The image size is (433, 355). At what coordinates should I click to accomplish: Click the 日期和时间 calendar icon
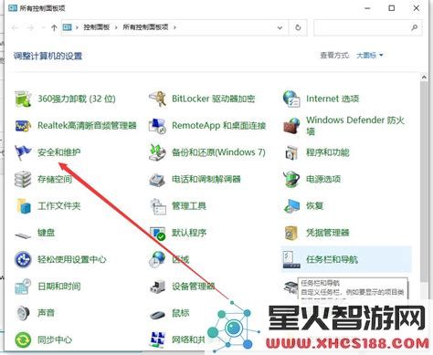[x=23, y=287]
